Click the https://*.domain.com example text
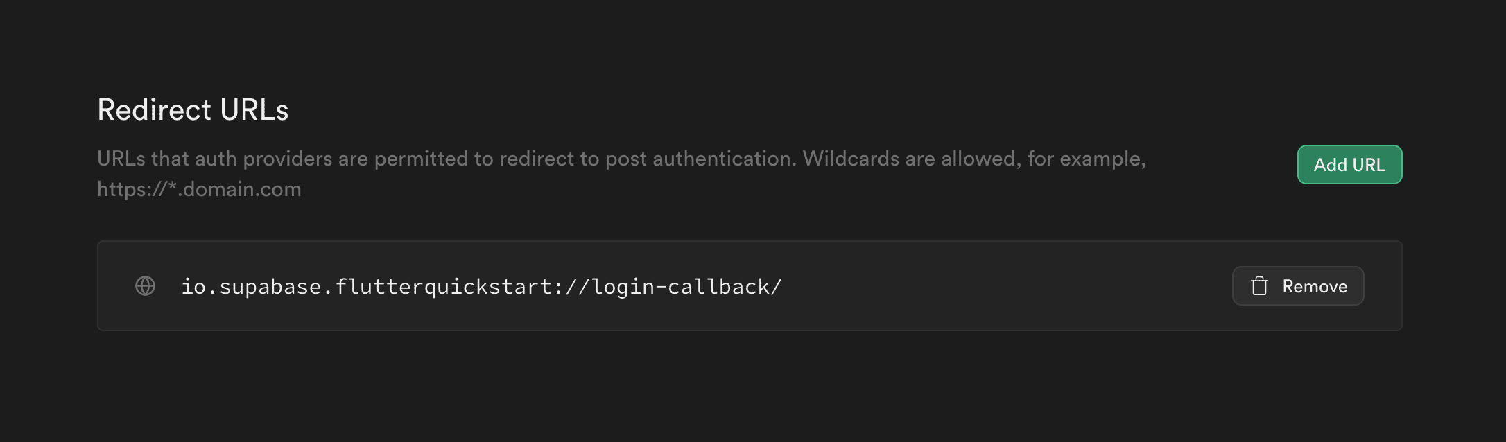The height and width of the screenshot is (442, 1506). 199,189
